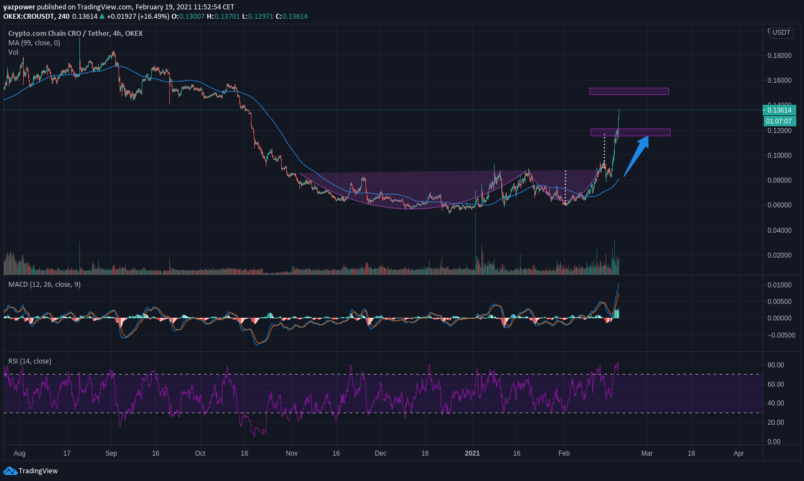This screenshot has width=804, height=481.
Task: Click the MACD 0.00500 scale label
Action: [779, 301]
